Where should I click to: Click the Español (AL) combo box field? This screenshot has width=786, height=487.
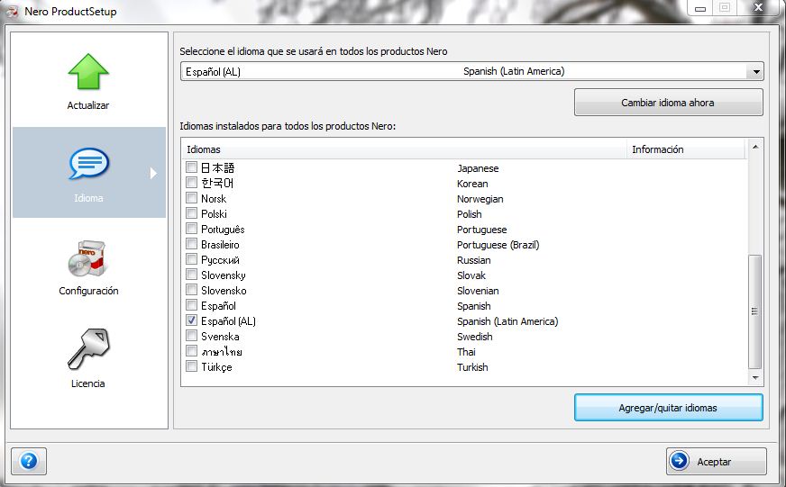pyautogui.click(x=471, y=72)
